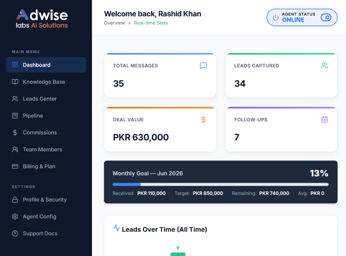Click the Leads Center people icon

pos(15,99)
